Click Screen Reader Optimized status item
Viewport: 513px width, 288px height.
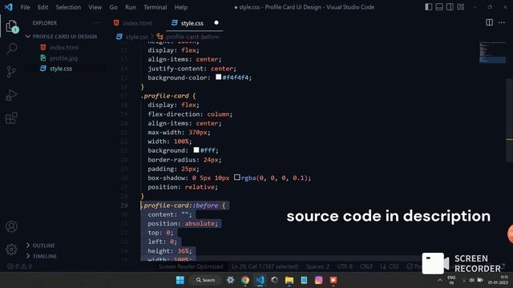191,266
